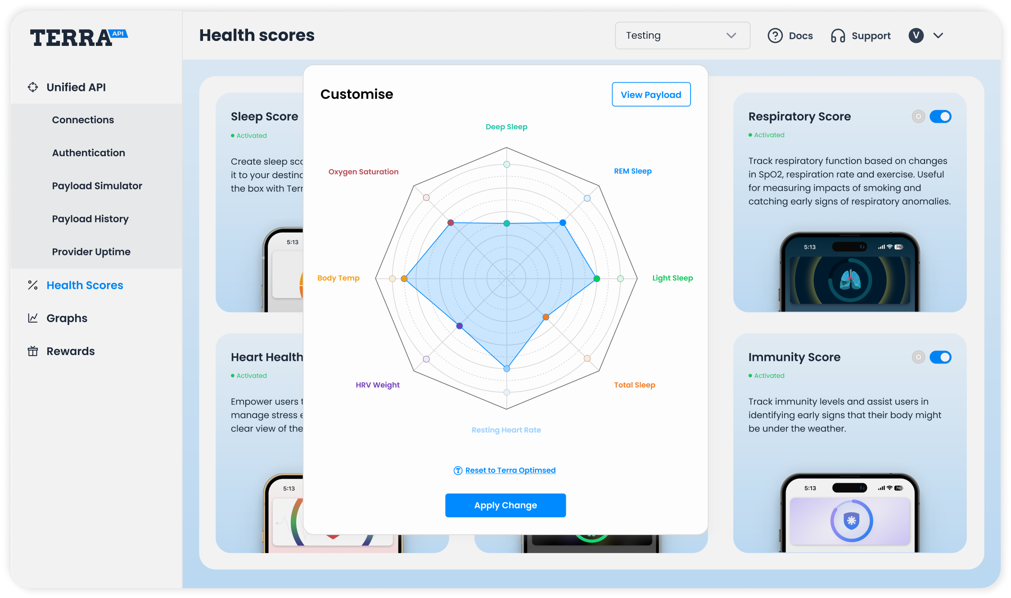
Task: Click the Rewards sidebar icon
Action: [x=32, y=351]
